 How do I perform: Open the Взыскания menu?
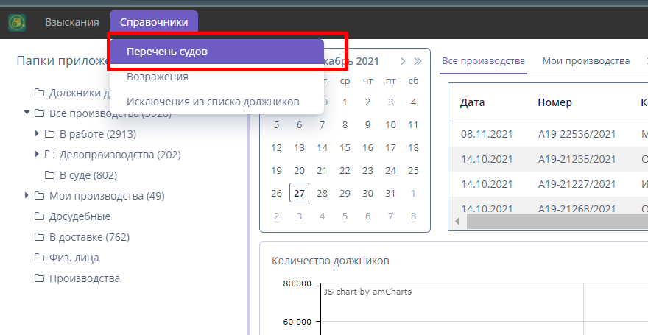[x=71, y=23]
